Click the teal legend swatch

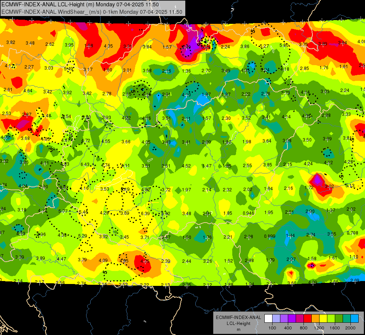point(347,319)
